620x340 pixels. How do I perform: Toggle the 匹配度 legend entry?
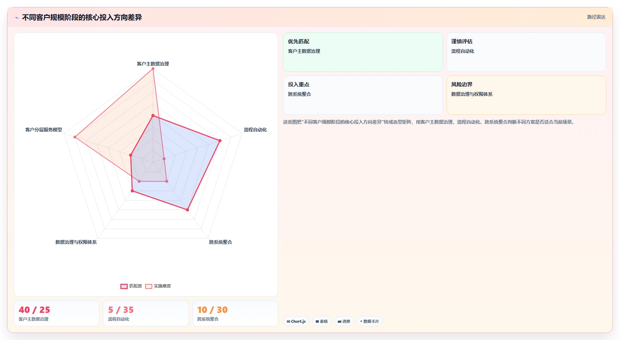[131, 286]
